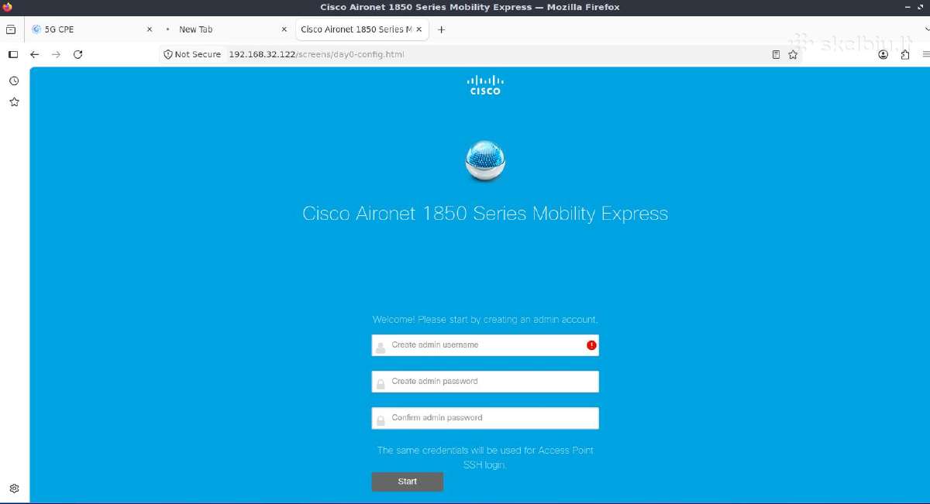The image size is (930, 504).
Task: Switch to the 5G CPE tab
Action: [92, 29]
